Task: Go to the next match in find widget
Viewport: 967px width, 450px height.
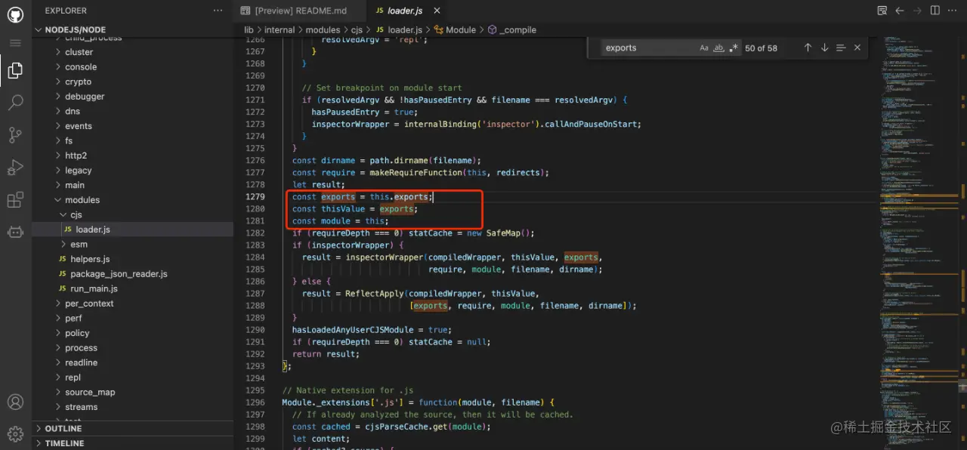Action: [824, 48]
